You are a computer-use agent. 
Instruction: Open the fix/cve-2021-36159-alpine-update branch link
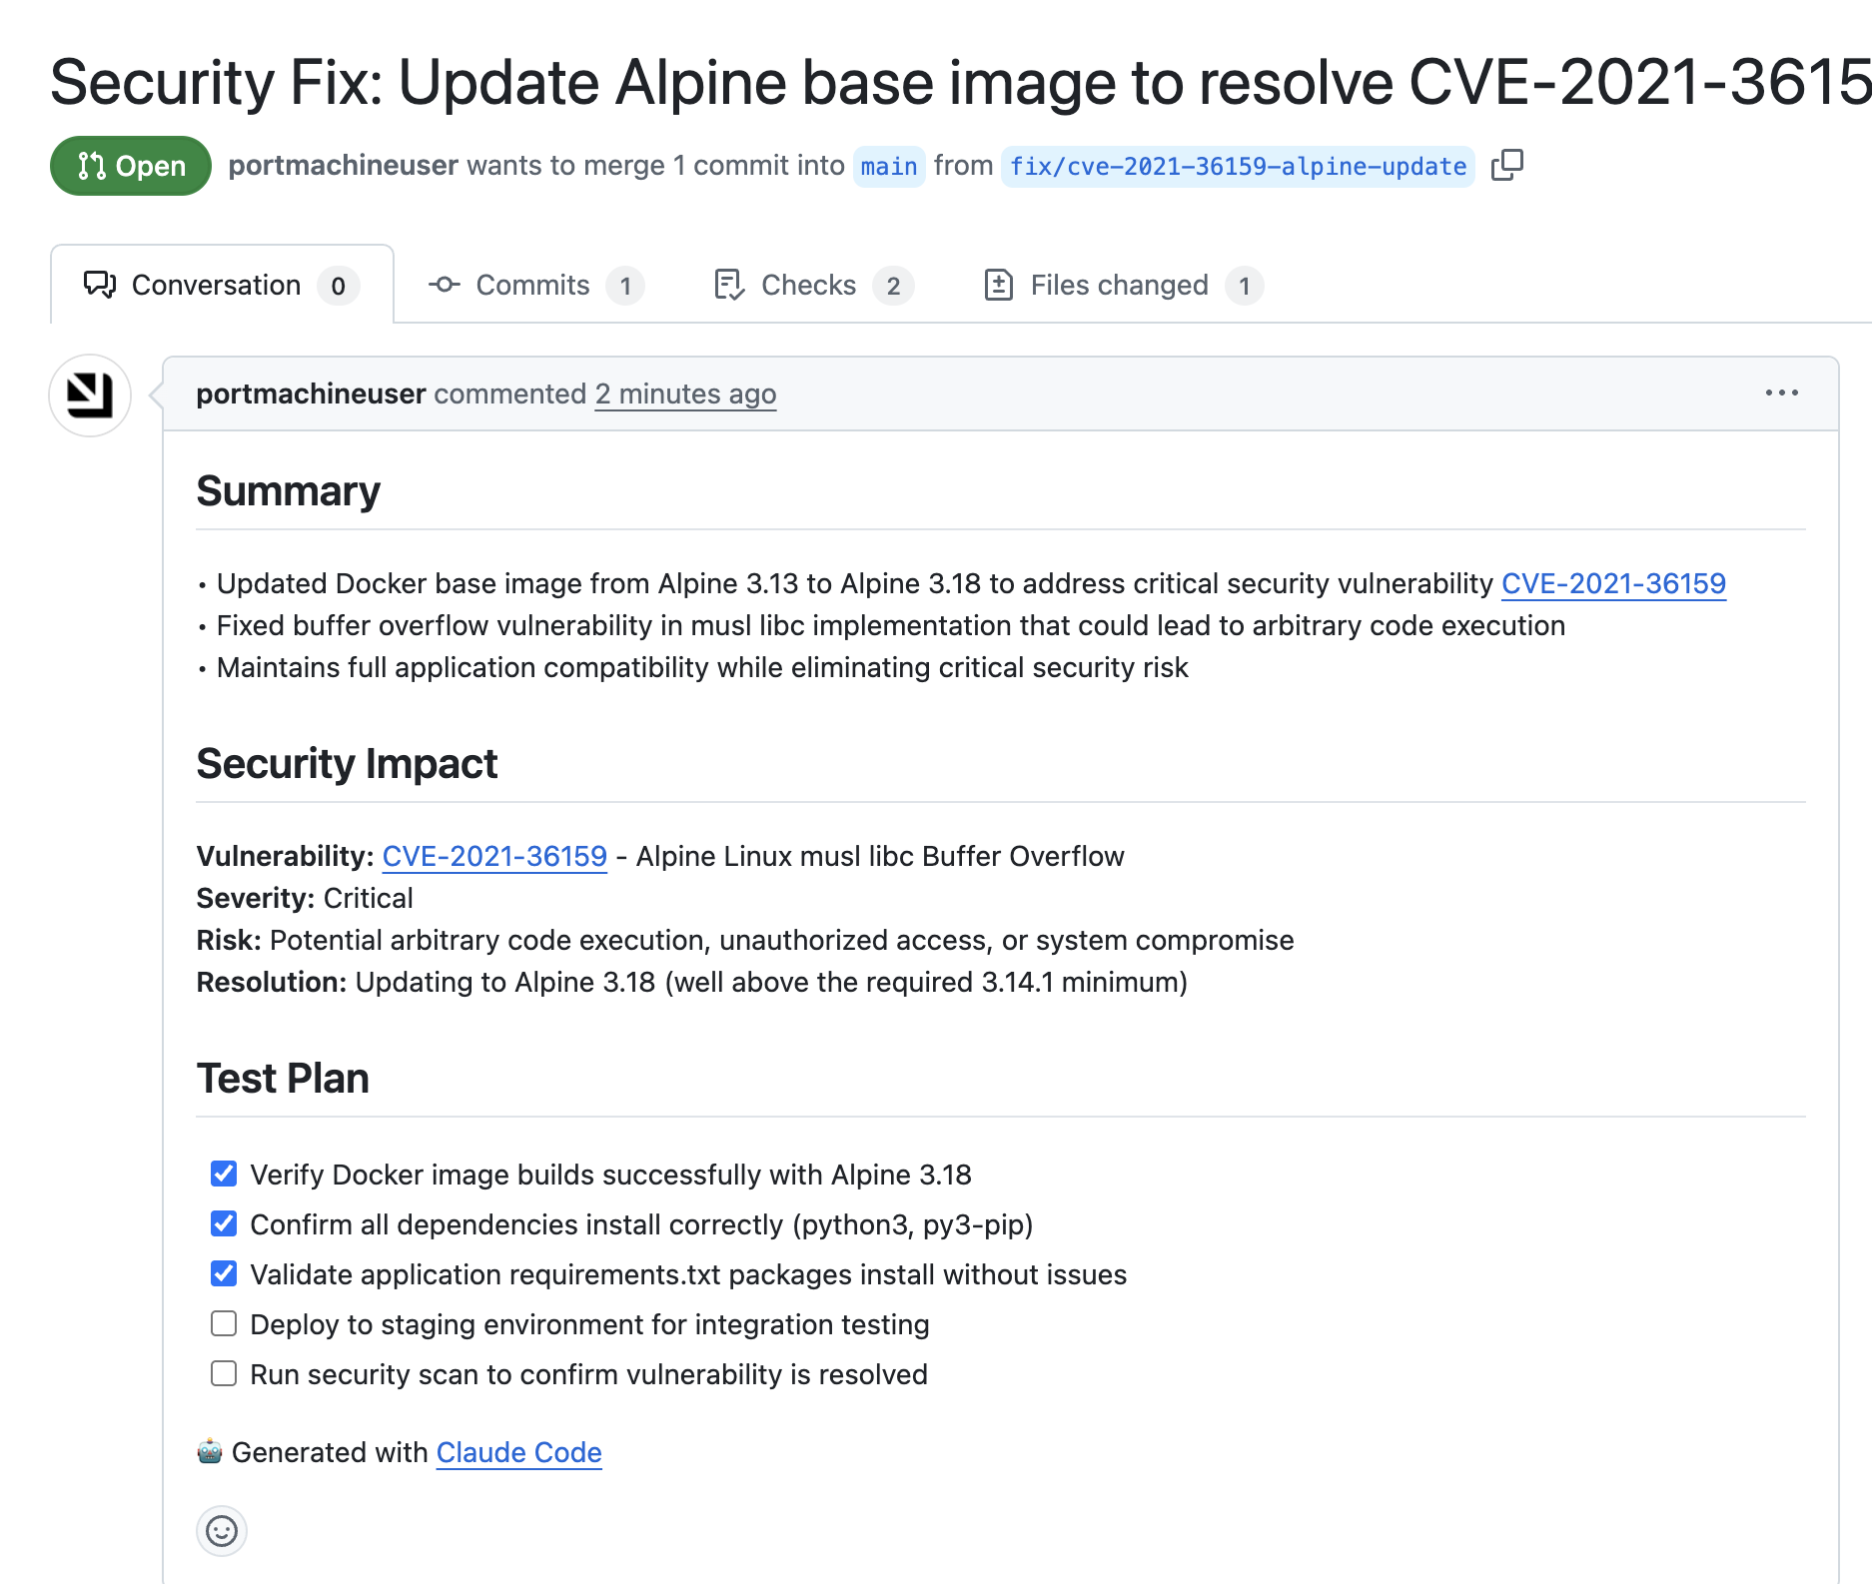coord(1237,166)
